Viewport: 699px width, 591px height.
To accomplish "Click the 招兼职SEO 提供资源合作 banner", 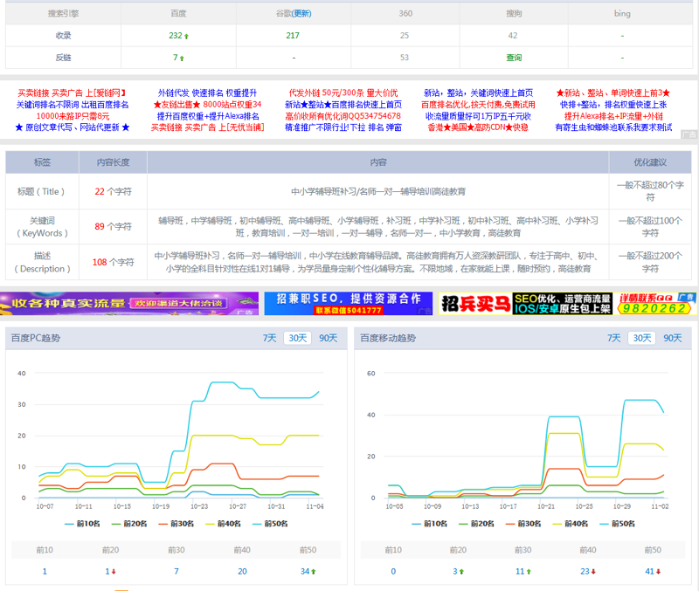I will [348, 304].
